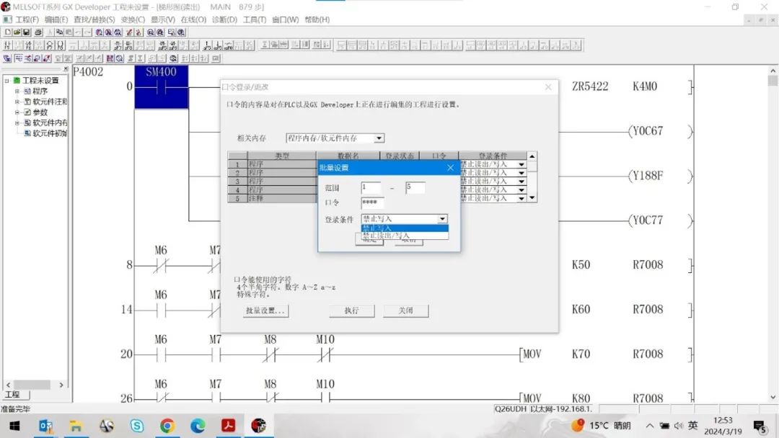The width and height of the screenshot is (779, 438).
Task: Click the 参数 icon in project tree
Action: [x=27, y=112]
